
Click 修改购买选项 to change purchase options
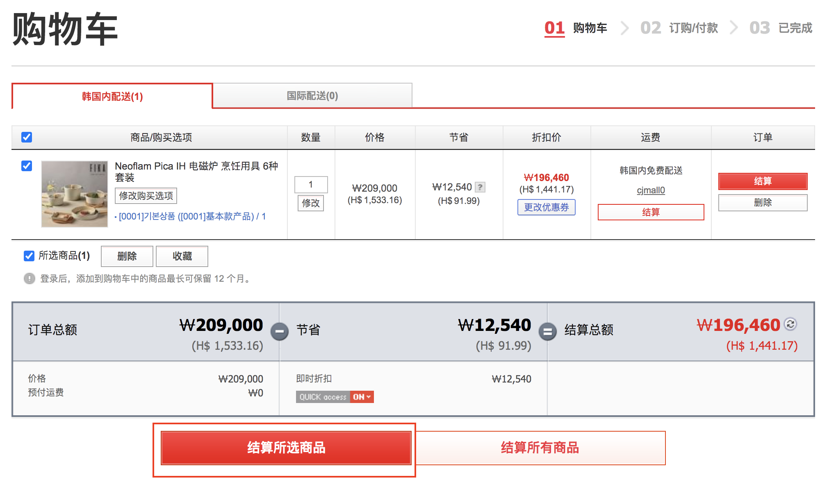point(146,196)
